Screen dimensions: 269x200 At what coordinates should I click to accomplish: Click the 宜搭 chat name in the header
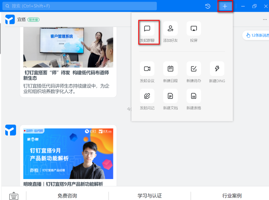coord(21,19)
